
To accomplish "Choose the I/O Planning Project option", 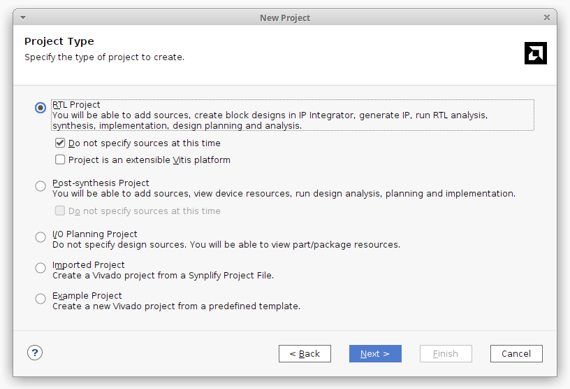I will pyautogui.click(x=41, y=237).
